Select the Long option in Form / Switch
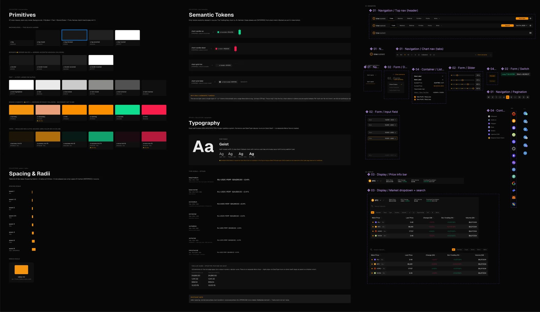Screen dimensions: 540x312 point(508,74)
